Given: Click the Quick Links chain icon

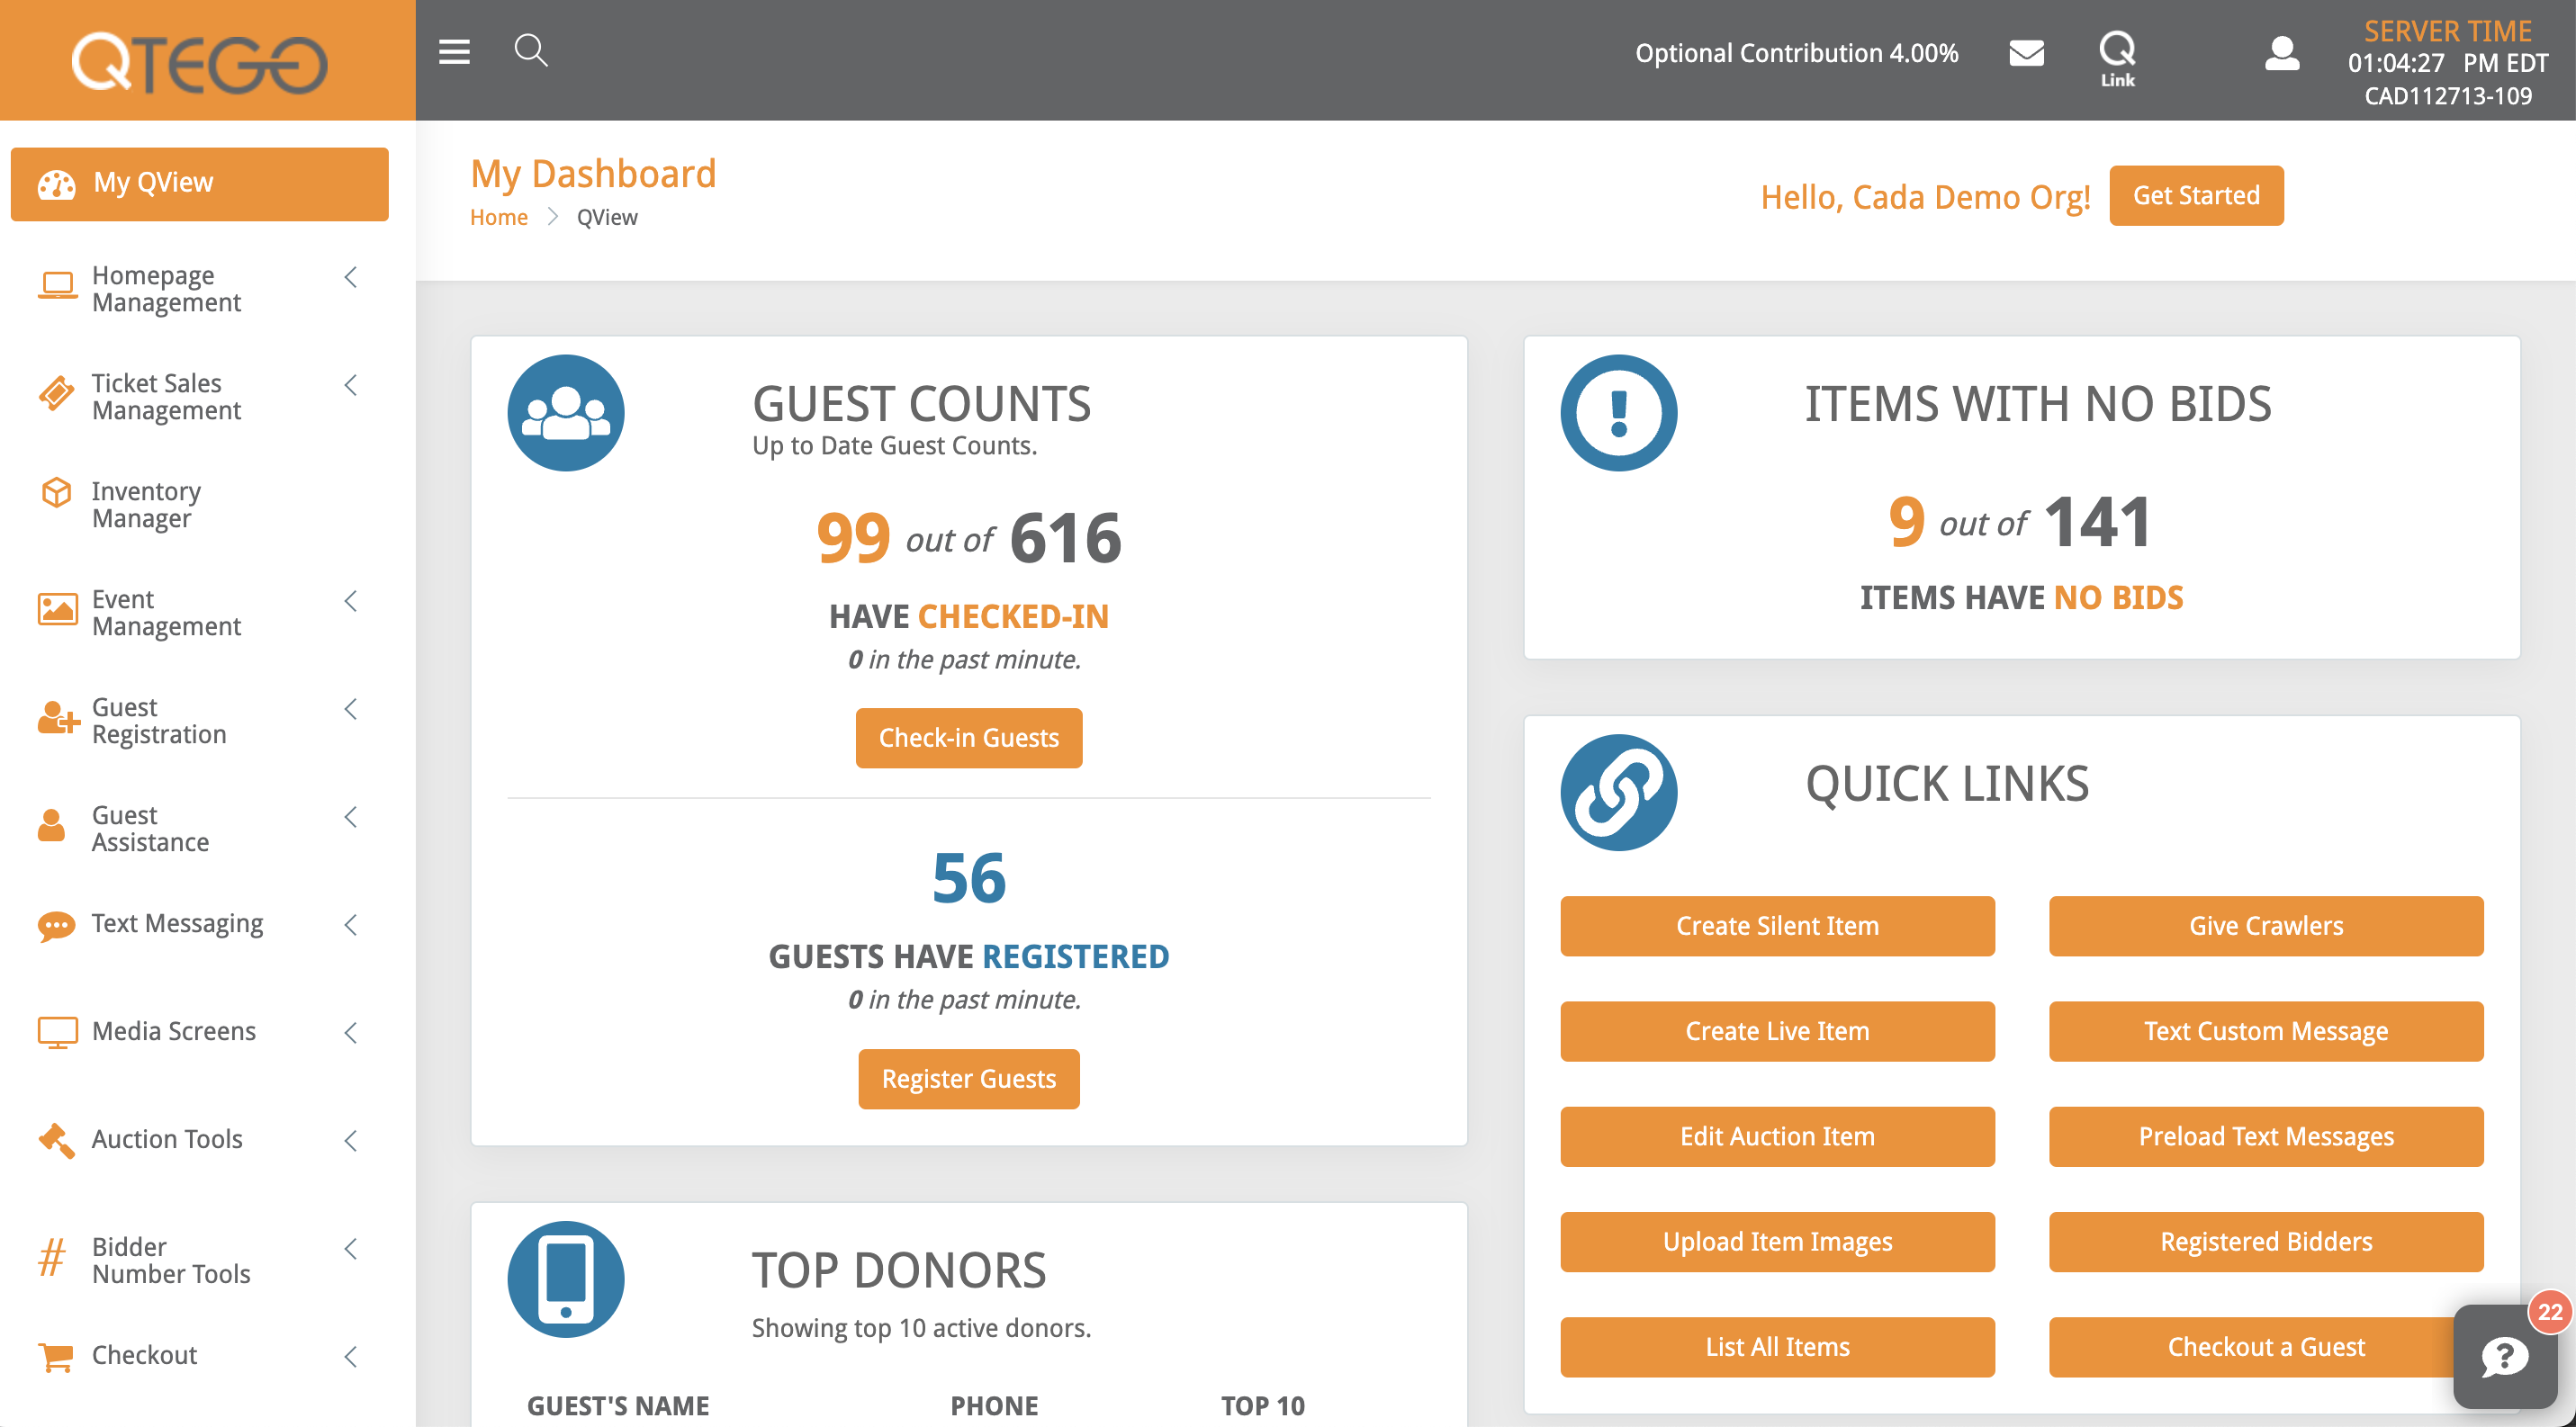Looking at the screenshot, I should (1618, 793).
